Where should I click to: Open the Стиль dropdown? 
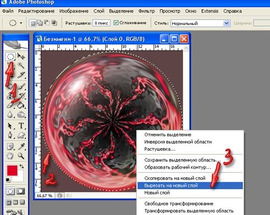coord(200,23)
